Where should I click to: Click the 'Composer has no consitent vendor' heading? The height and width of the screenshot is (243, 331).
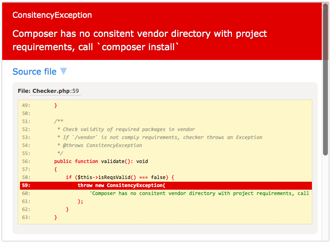pyautogui.click(x=140, y=40)
